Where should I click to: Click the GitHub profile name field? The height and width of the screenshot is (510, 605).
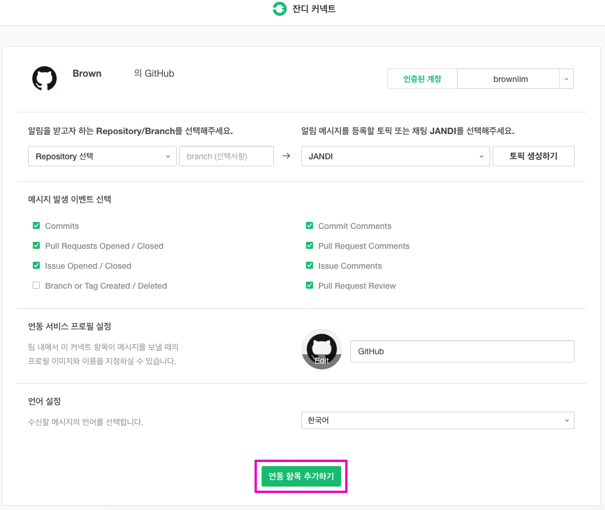(x=462, y=351)
